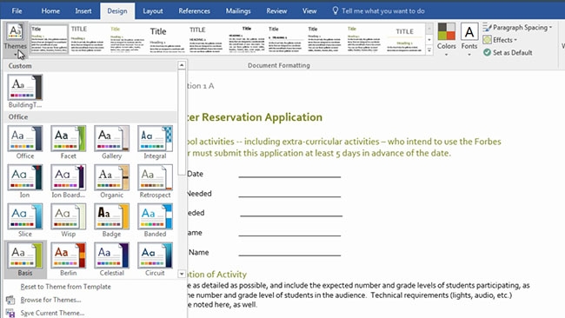
Task: Open the Fonts dropdown
Action: [x=469, y=40]
